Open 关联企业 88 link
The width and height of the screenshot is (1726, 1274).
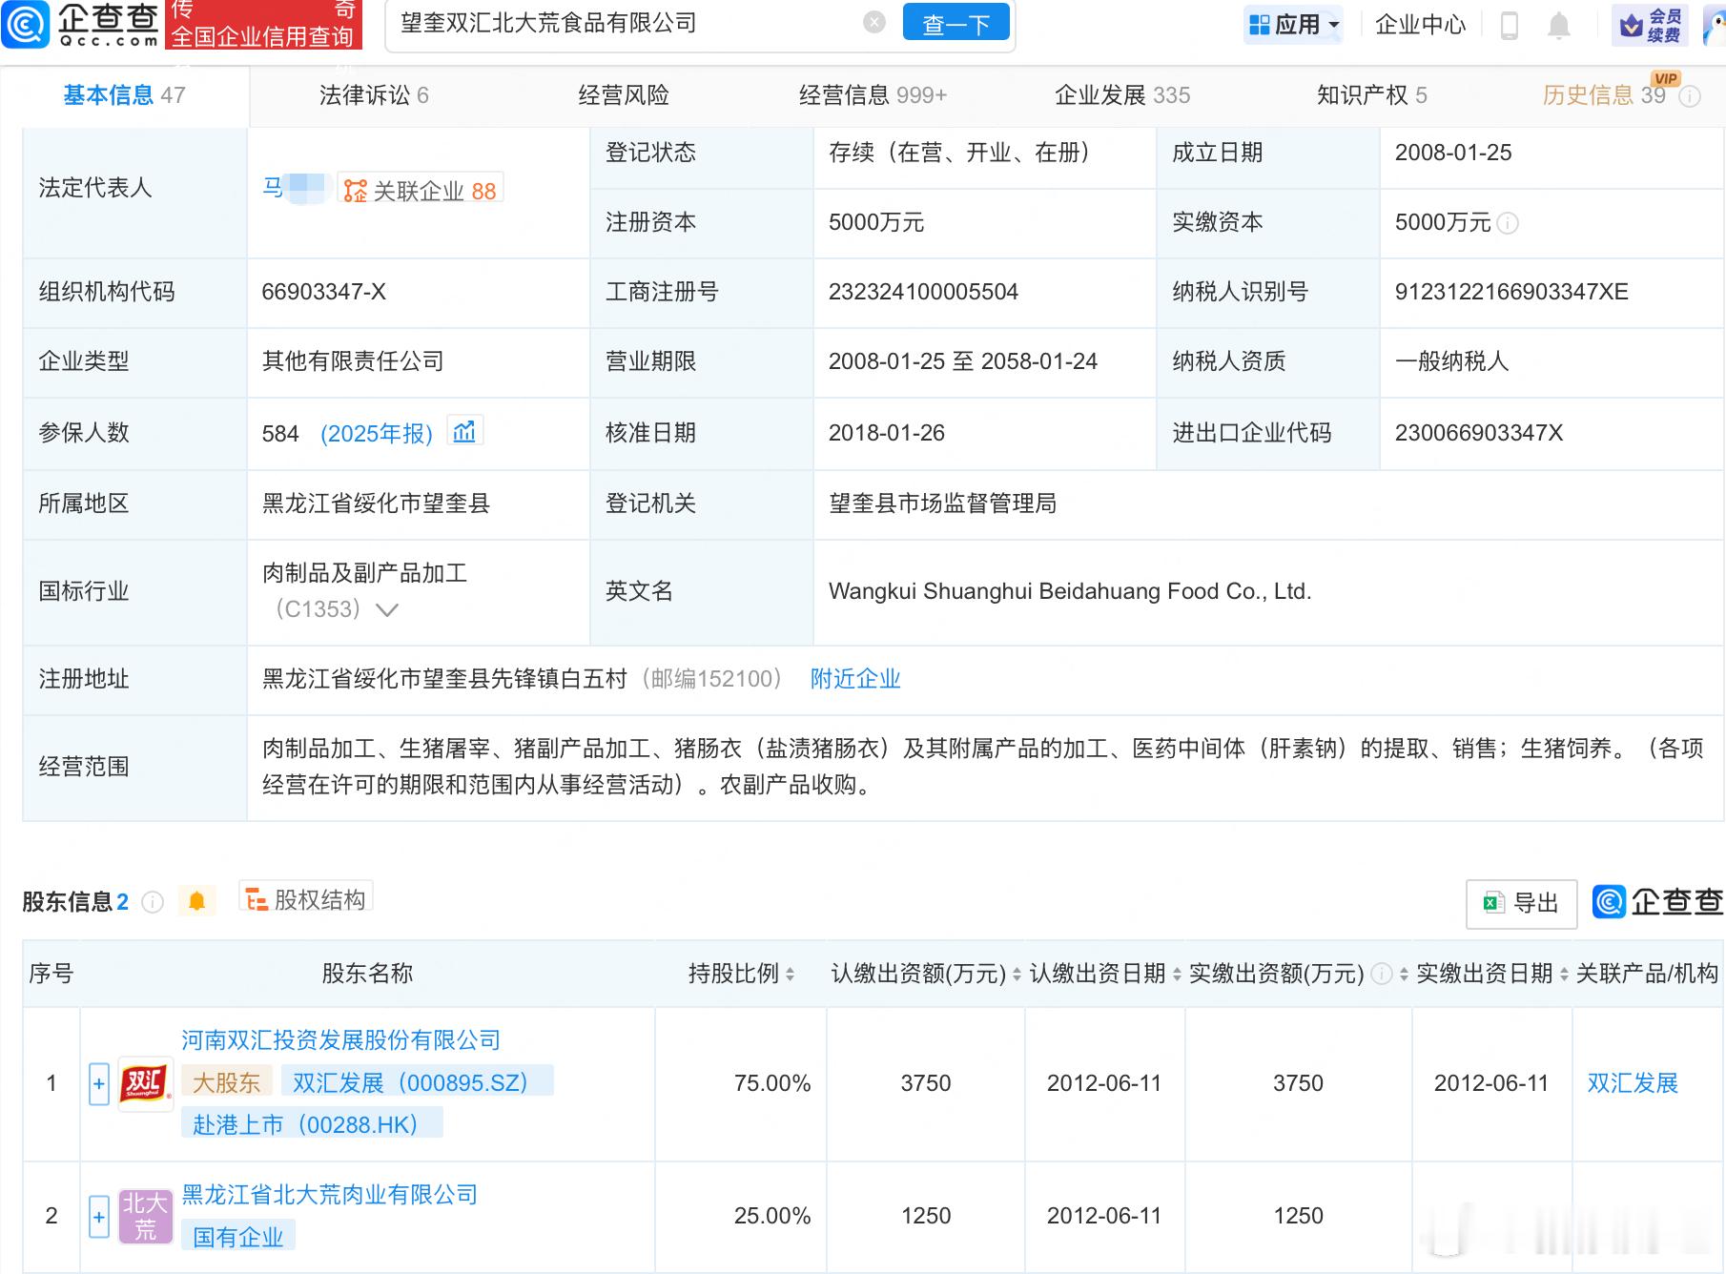421,190
